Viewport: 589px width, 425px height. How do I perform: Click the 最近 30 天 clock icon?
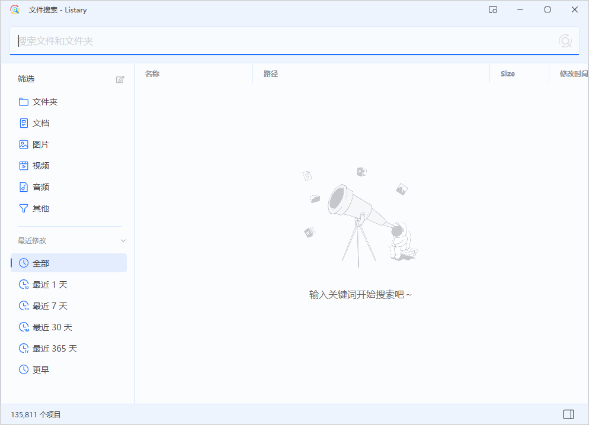tap(24, 327)
